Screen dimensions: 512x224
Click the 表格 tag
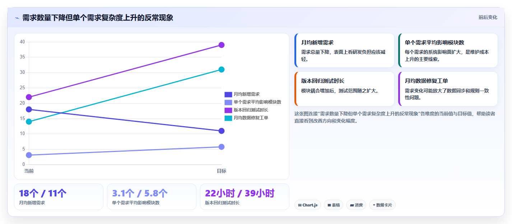click(x=334, y=205)
